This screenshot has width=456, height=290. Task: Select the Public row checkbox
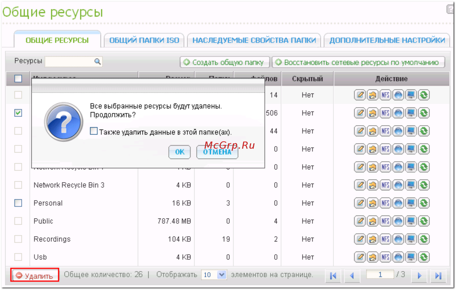pyautogui.click(x=18, y=221)
